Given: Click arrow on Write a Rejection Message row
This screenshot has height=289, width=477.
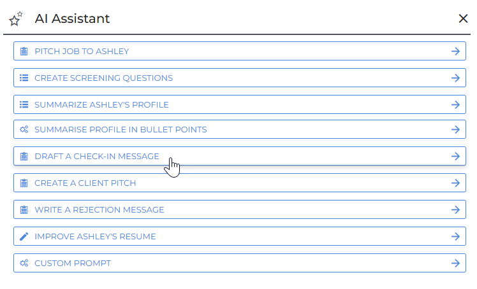Looking at the screenshot, I should 455,210.
